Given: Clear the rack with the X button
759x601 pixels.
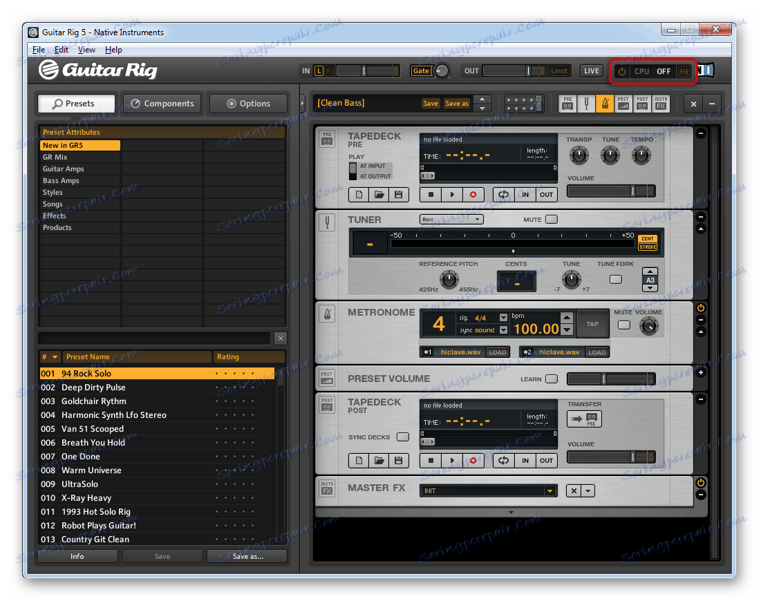Looking at the screenshot, I should (693, 104).
